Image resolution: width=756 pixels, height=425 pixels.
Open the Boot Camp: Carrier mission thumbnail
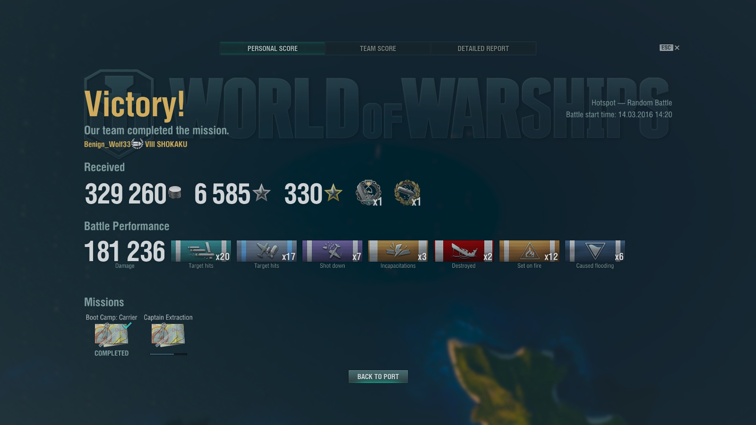pyautogui.click(x=112, y=335)
